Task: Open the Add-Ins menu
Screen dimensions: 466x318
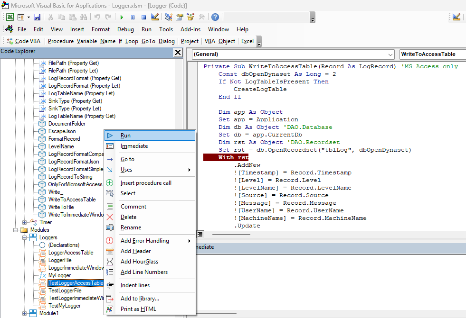Action: [x=190, y=29]
